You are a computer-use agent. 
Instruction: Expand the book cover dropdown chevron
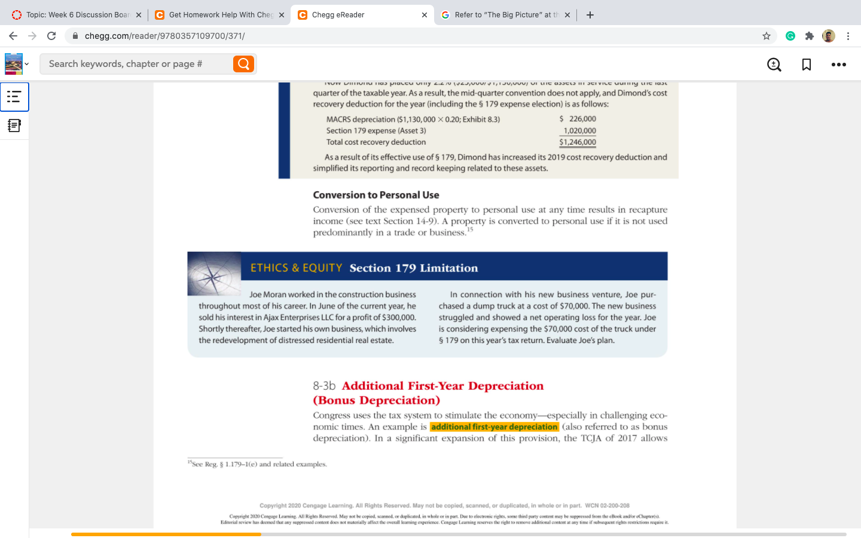click(x=26, y=64)
